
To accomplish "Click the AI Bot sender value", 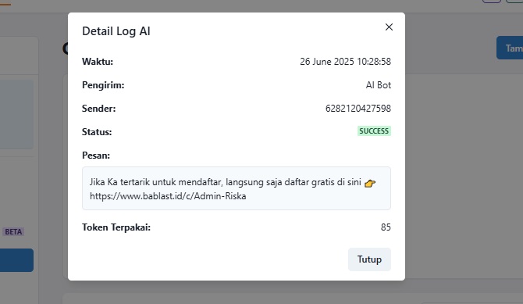I will [379, 85].
